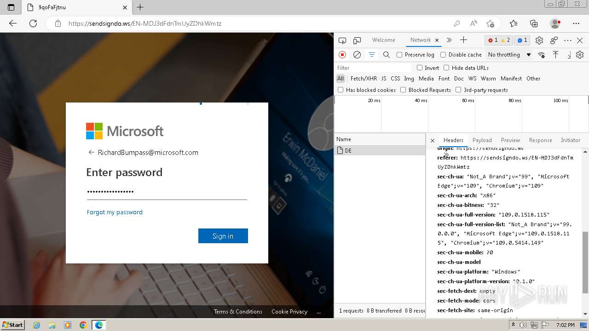
Task: Click the network Filter text field
Action: point(373,68)
